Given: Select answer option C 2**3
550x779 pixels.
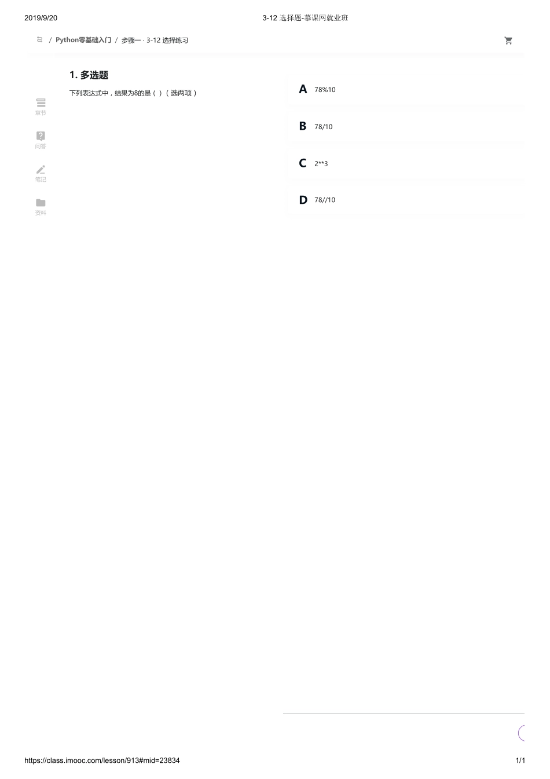Looking at the screenshot, I should pos(405,163).
